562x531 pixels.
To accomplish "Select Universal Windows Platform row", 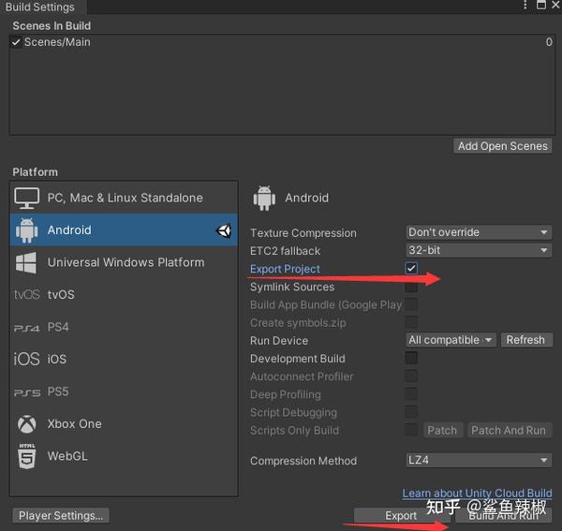I will pyautogui.click(x=124, y=262).
